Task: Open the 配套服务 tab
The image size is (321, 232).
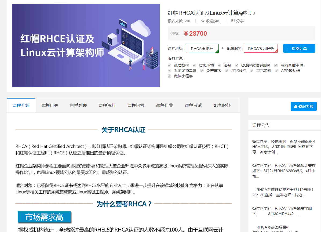Action: [222, 106]
